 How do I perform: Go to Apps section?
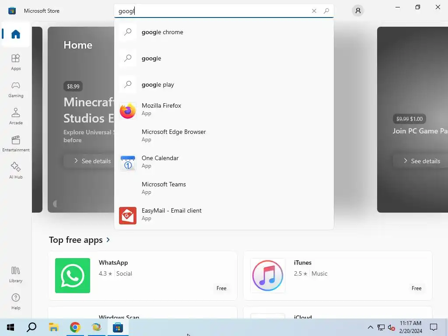(16, 62)
